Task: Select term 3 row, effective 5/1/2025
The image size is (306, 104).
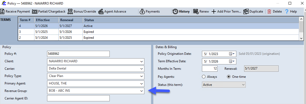Action: (x=158, y=32)
